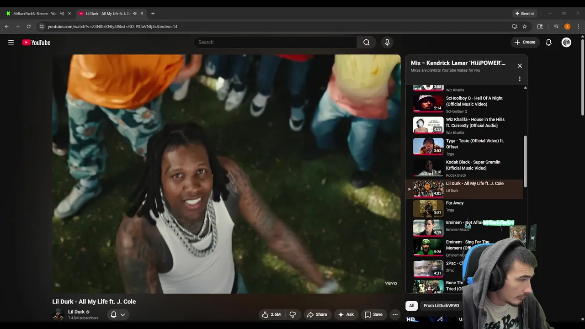Play Wiz Khalifa - House in the Hills
The height and width of the screenshot is (329, 585).
tap(465, 125)
